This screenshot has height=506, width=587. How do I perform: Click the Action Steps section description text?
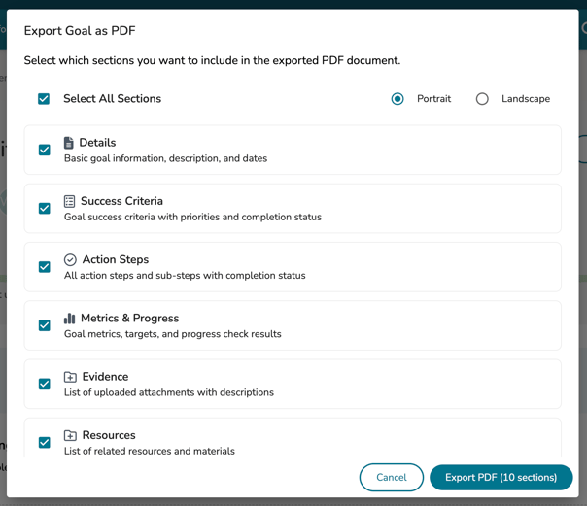coord(185,276)
